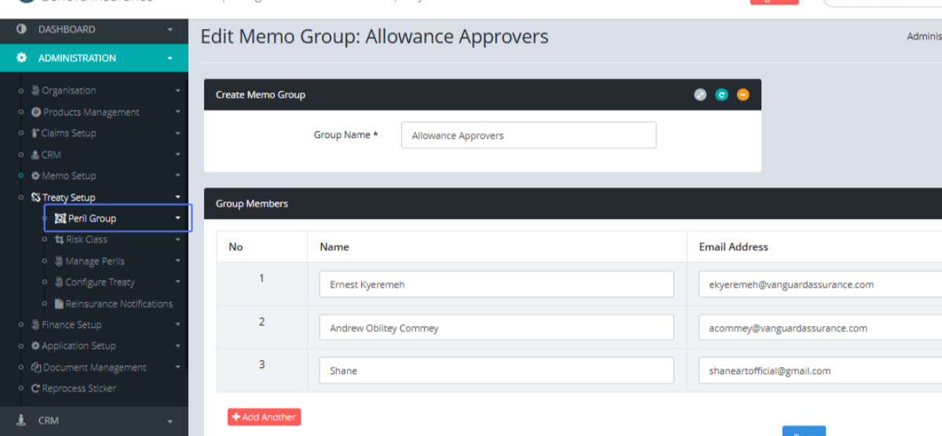Click the Administration gear icon
The width and height of the screenshot is (942, 436).
(x=22, y=58)
